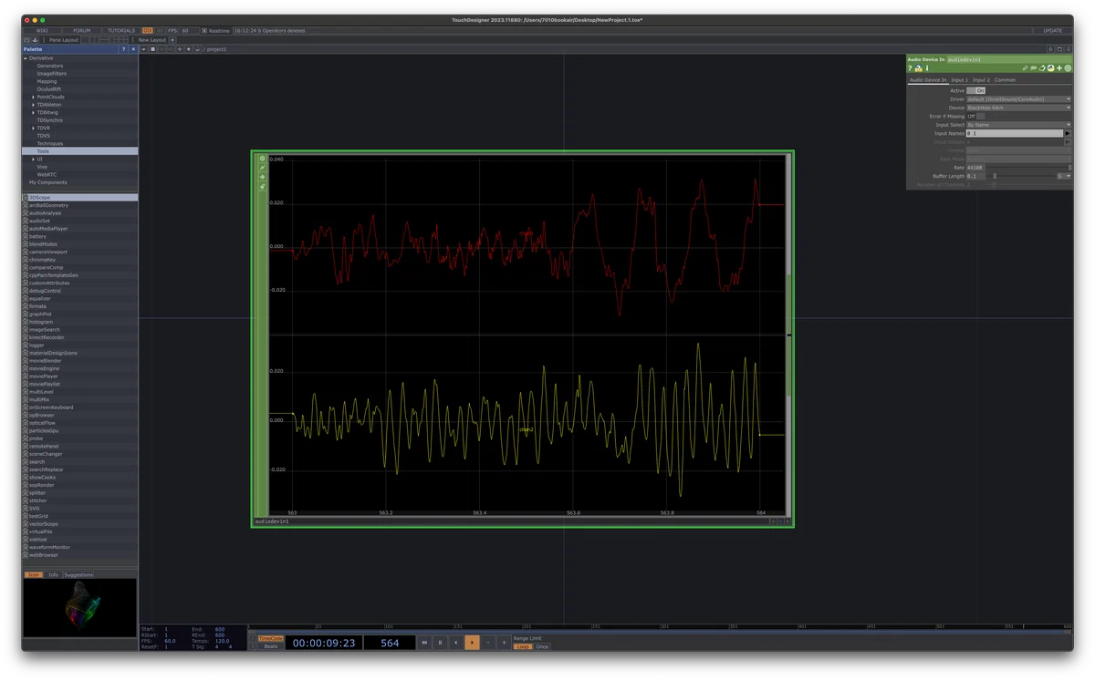The width and height of the screenshot is (1095, 680).
Task: Open the WIKI link
Action: pos(41,30)
